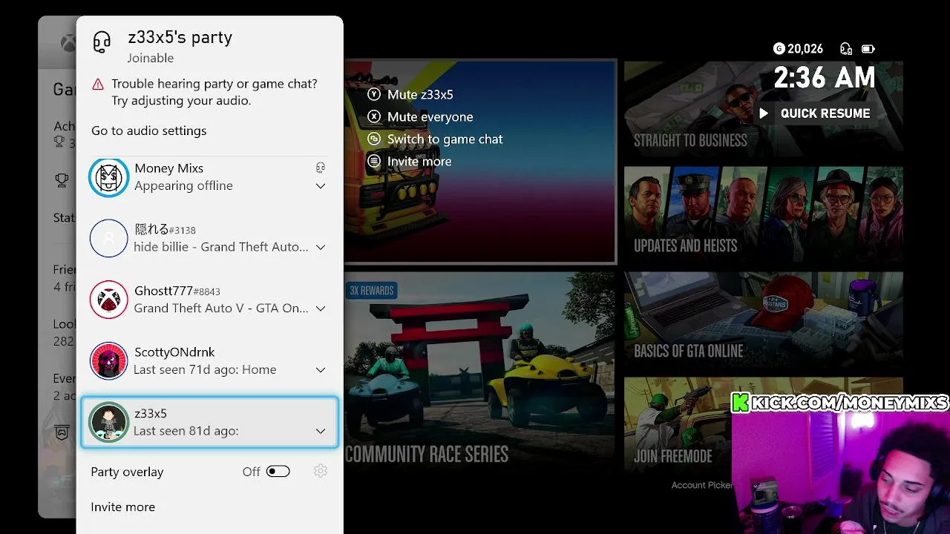Select ScottyONdrnk profile avatar
The height and width of the screenshot is (534, 950).
(x=109, y=361)
